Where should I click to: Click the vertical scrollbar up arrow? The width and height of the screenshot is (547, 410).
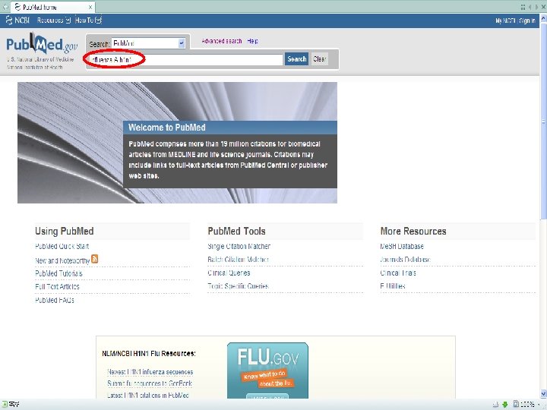pos(543,18)
